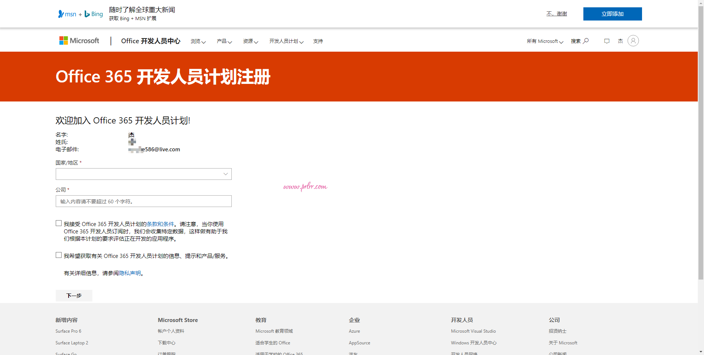The image size is (704, 355).
Task: Open the 所有 Microsoft dropdown
Action: pos(544,41)
